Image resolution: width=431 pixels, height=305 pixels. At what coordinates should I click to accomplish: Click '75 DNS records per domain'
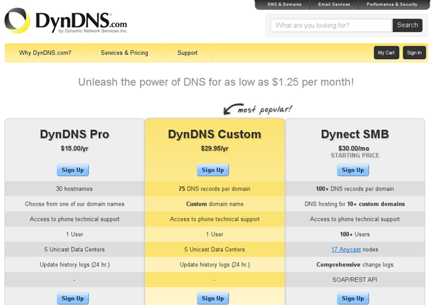click(214, 189)
